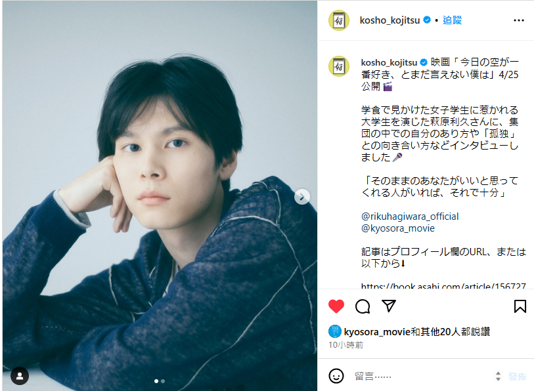Select the second carousel dot indicator

coord(163,381)
